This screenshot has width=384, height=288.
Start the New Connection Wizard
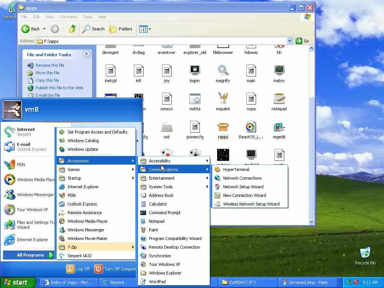click(x=250, y=195)
